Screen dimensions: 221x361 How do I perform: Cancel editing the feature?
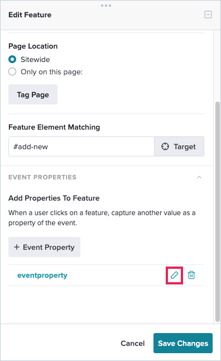tap(133, 343)
